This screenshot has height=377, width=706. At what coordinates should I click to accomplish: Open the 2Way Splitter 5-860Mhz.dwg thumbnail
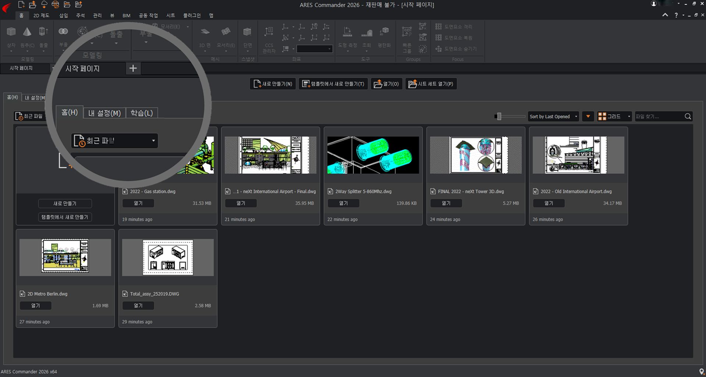point(373,155)
